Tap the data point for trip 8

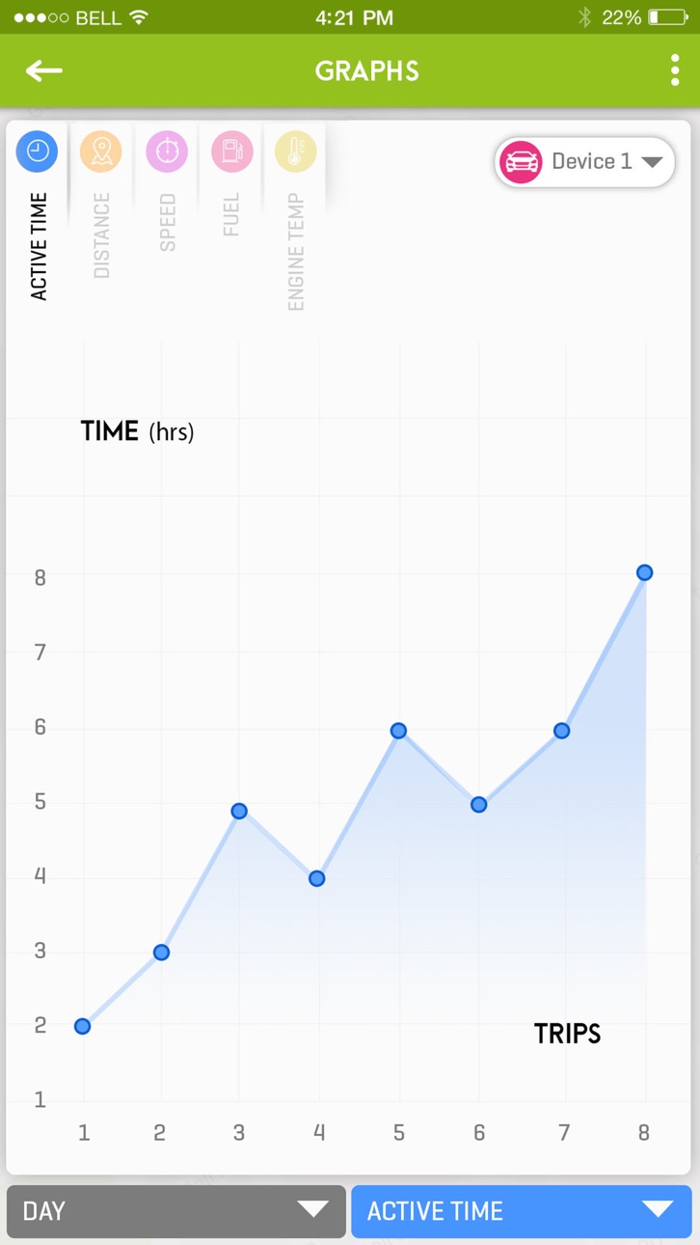pos(645,572)
